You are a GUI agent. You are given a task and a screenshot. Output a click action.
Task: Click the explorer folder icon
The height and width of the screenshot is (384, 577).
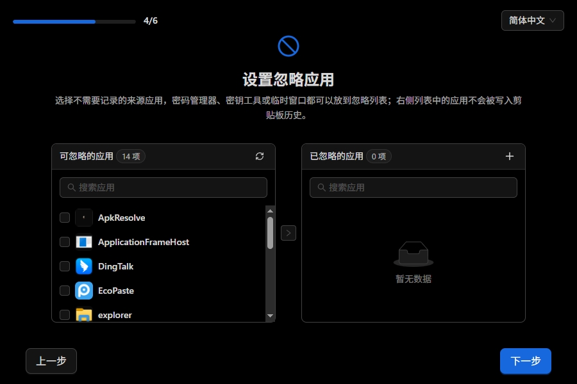84,314
